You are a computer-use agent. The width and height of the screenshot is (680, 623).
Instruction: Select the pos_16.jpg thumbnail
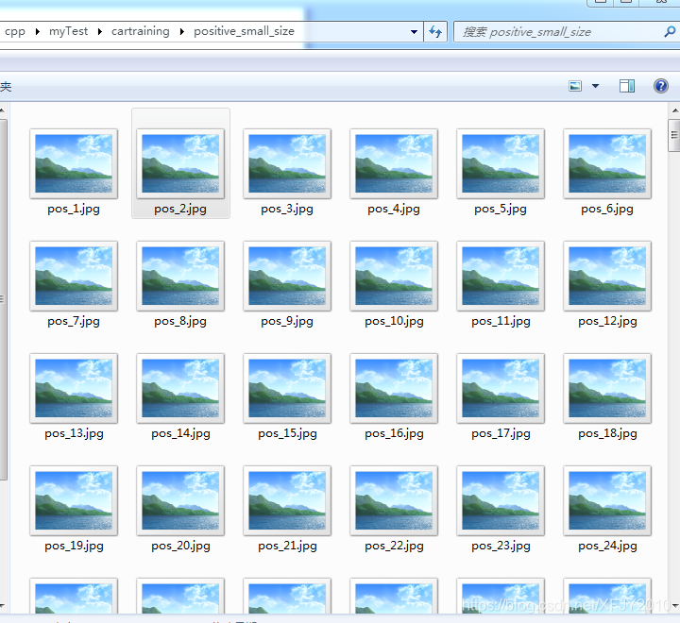coord(394,388)
